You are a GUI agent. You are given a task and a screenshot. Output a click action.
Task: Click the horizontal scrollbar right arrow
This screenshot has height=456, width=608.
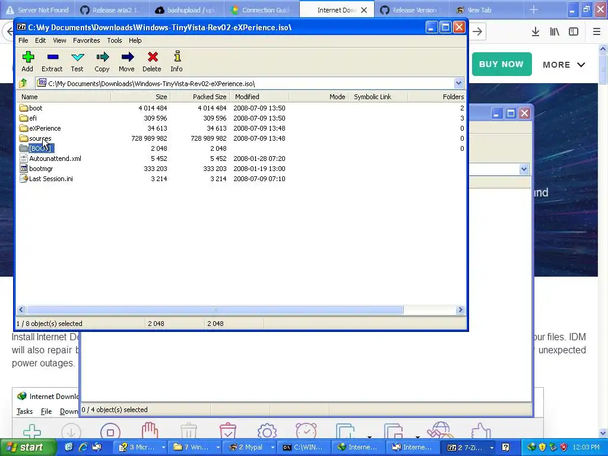[460, 309]
